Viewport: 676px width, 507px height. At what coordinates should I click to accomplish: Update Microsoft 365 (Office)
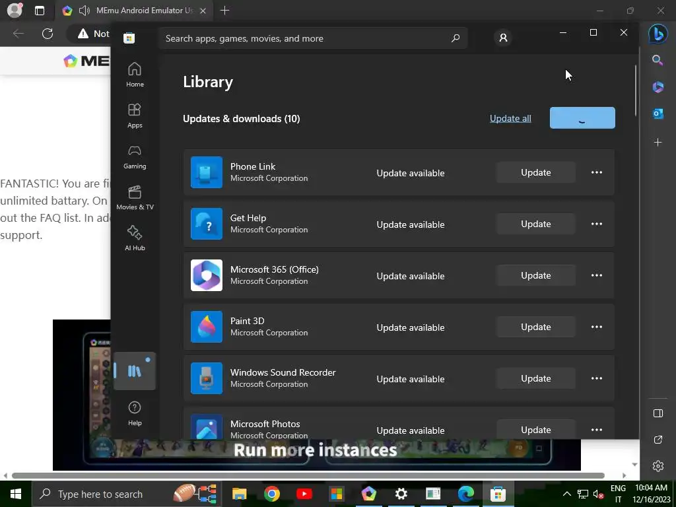click(535, 275)
